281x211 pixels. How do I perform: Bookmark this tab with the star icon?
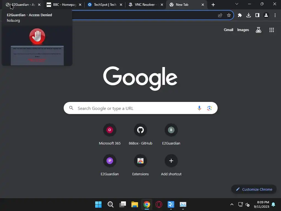point(229,15)
